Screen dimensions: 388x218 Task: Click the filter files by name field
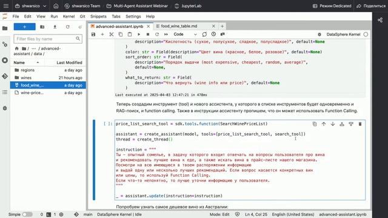[48, 39]
